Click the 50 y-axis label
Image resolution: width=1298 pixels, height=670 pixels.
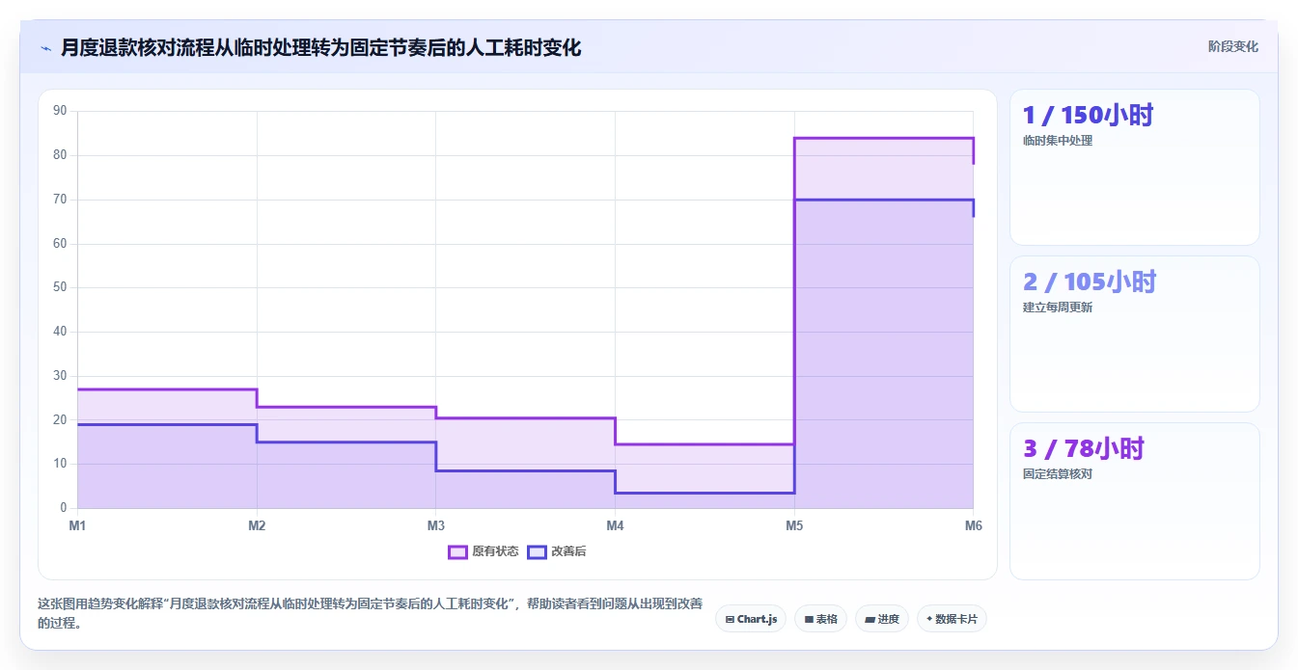(60, 287)
